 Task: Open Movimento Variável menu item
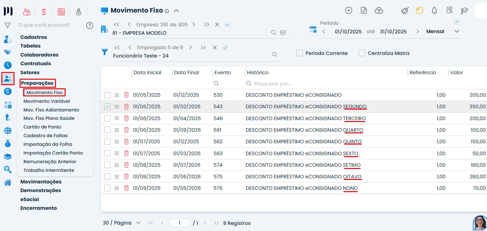[x=47, y=101]
